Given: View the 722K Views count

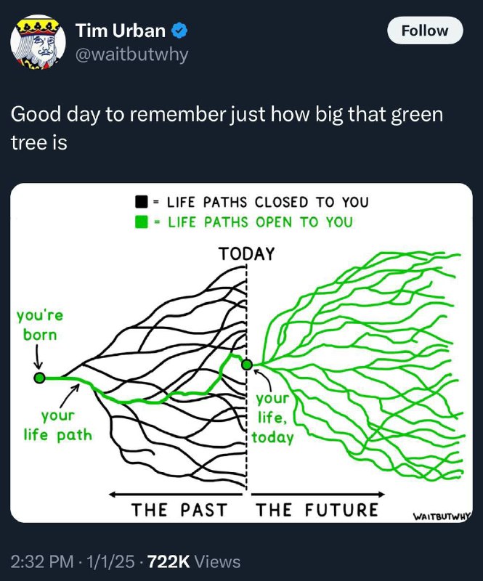Looking at the screenshot, I should pyautogui.click(x=194, y=561).
